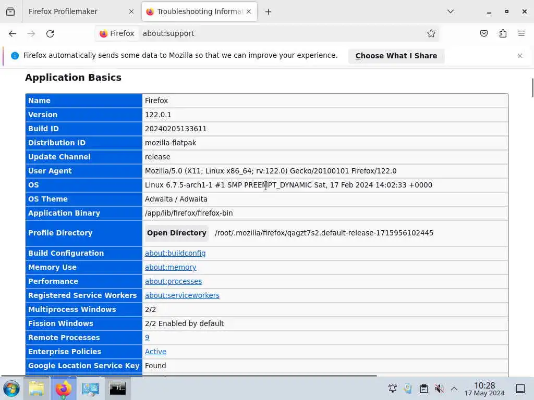The image size is (534, 400).
Task: Click the clipboard tray icon
Action: (423, 389)
